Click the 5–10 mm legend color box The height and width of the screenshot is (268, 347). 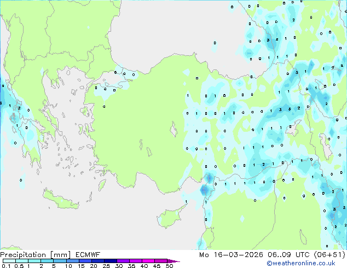click(60, 261)
